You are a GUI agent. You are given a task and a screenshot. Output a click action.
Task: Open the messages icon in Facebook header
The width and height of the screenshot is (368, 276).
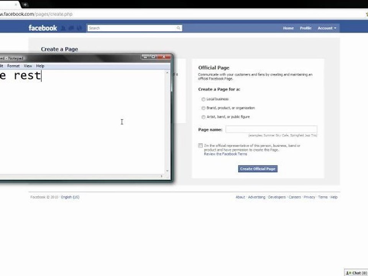click(71, 28)
